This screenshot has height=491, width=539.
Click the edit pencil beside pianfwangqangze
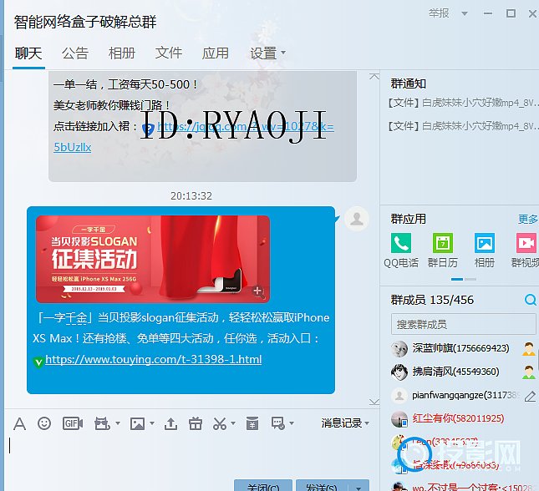pos(530,396)
